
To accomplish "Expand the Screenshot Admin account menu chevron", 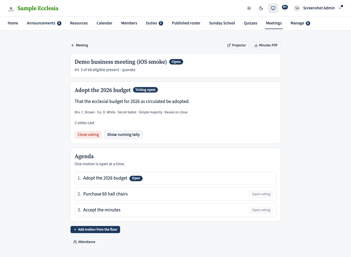I will (340, 8).
